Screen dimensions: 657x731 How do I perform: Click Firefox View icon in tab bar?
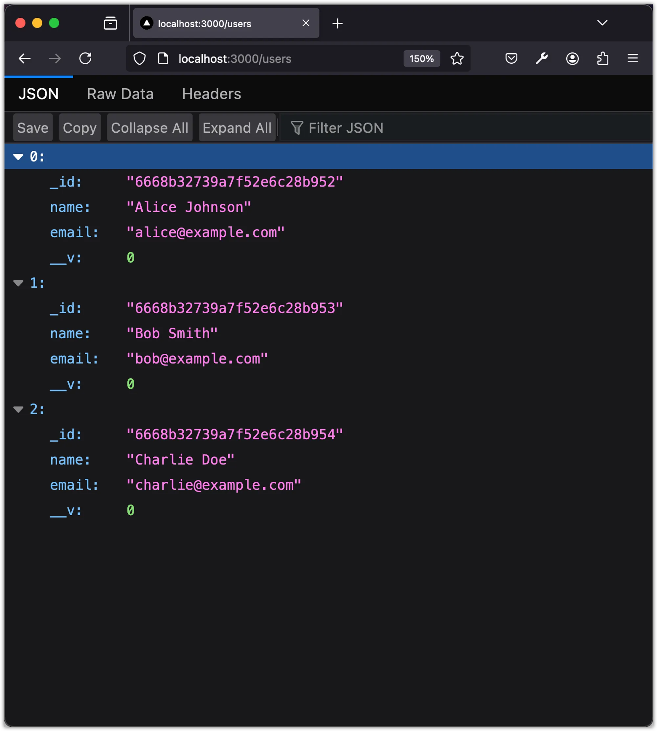(110, 23)
